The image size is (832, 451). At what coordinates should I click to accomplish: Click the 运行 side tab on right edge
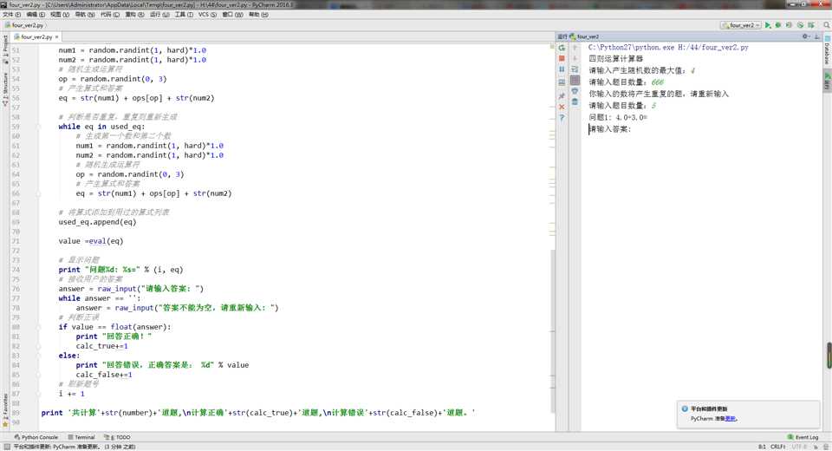[x=827, y=82]
